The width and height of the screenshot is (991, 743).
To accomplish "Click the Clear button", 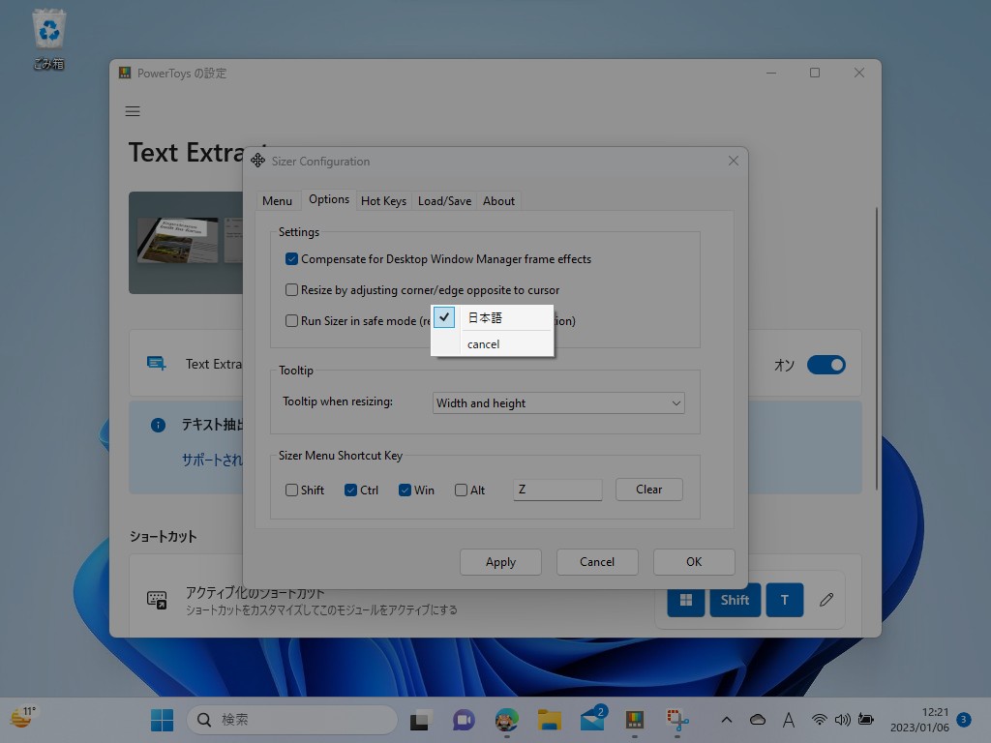I will (649, 490).
